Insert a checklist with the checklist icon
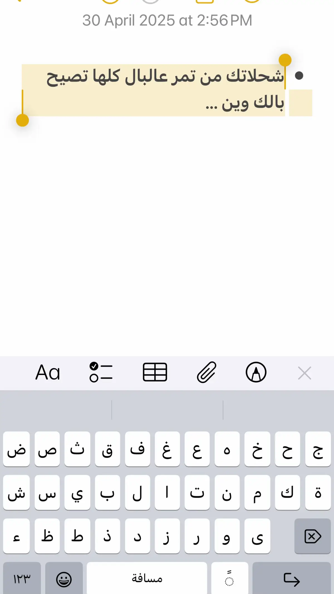Screen dimensions: 334x594 [101, 372]
